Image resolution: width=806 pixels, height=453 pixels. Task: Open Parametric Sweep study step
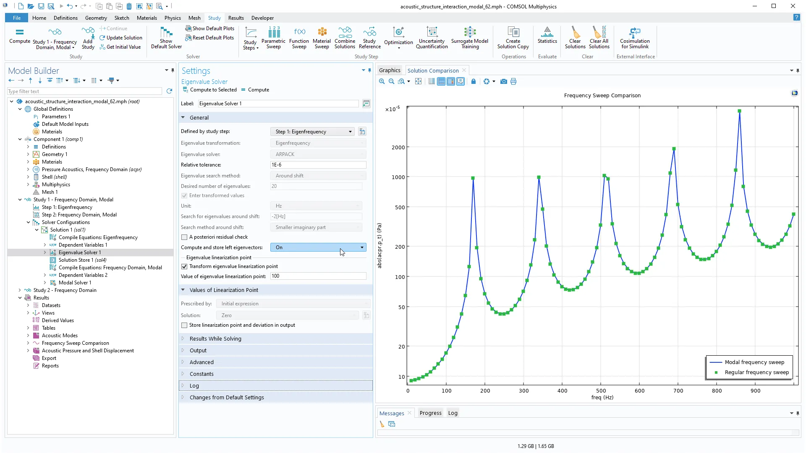pyautogui.click(x=273, y=37)
